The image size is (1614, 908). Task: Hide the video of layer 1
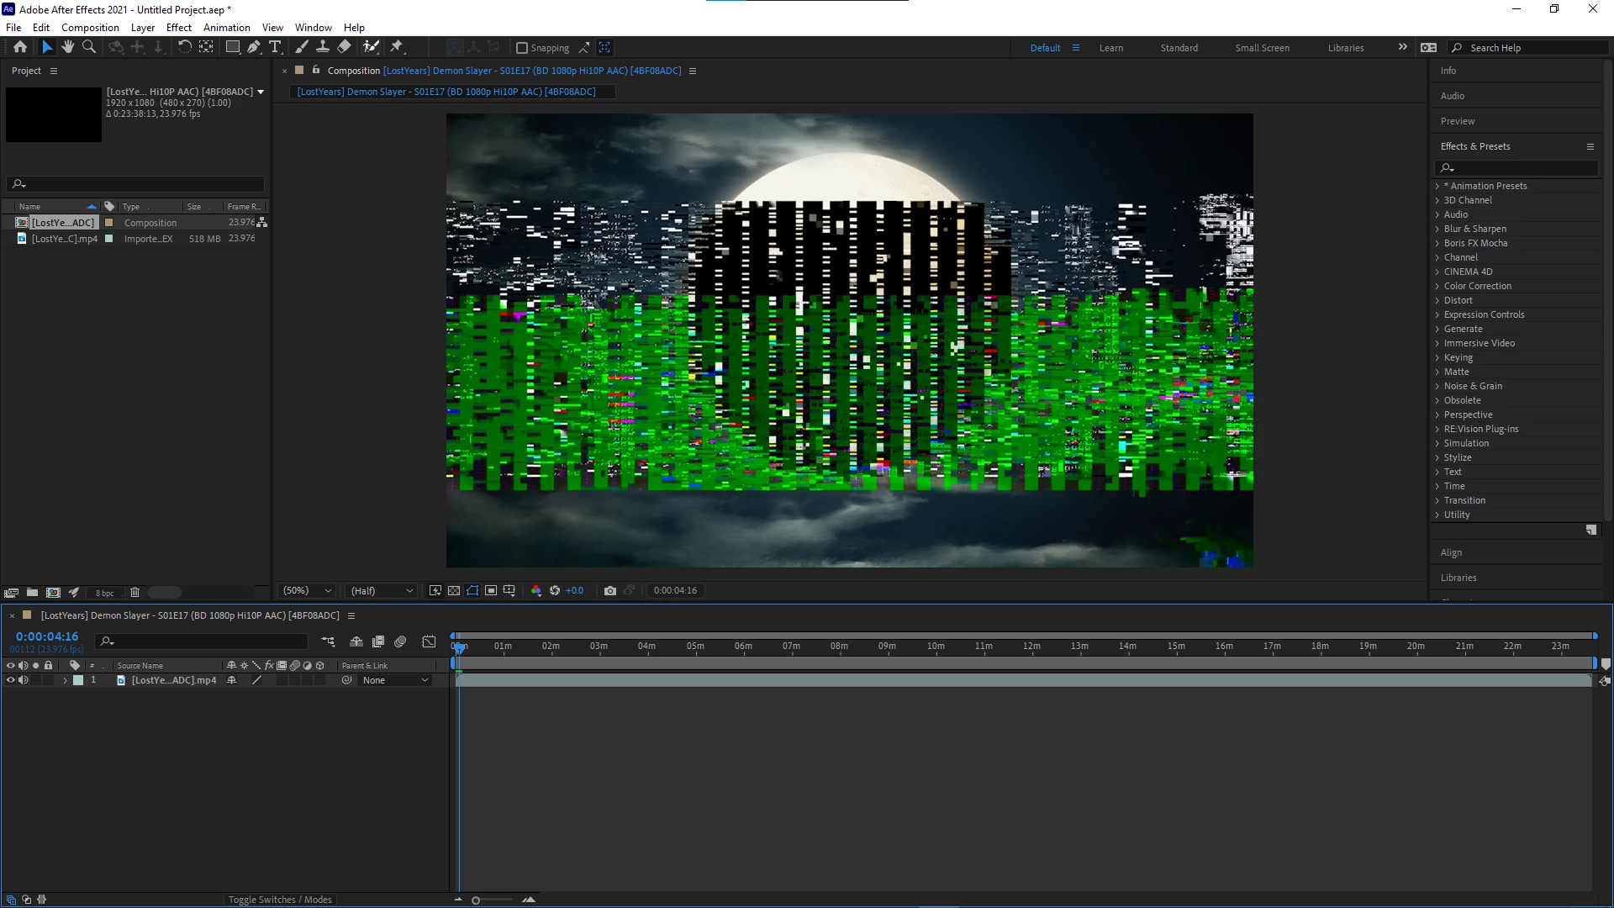(10, 680)
